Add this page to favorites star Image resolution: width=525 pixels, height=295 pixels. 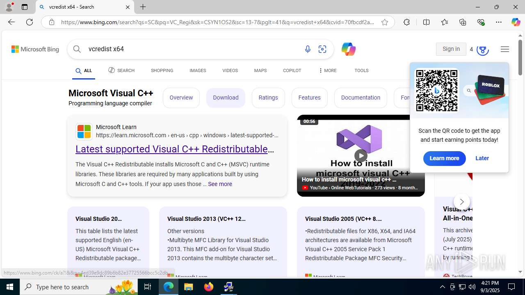point(385,23)
